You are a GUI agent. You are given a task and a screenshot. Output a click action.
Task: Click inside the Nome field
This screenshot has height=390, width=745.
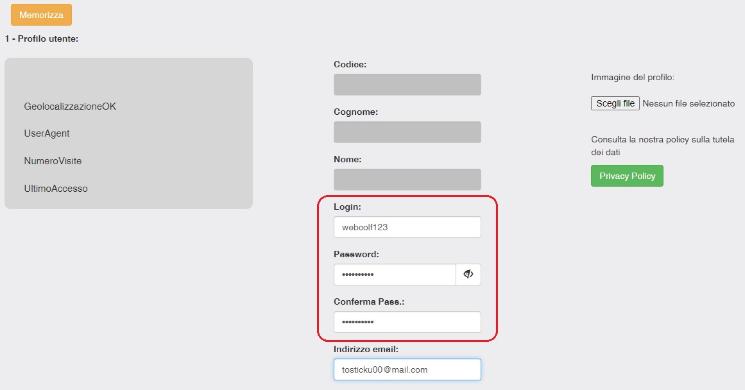tap(407, 179)
